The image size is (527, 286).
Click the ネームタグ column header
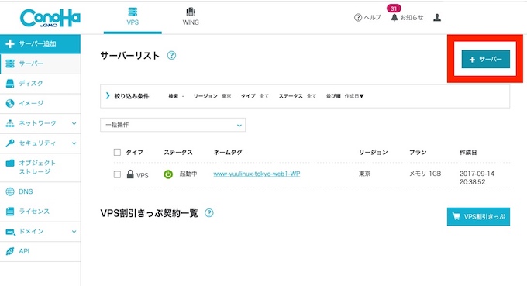point(228,153)
